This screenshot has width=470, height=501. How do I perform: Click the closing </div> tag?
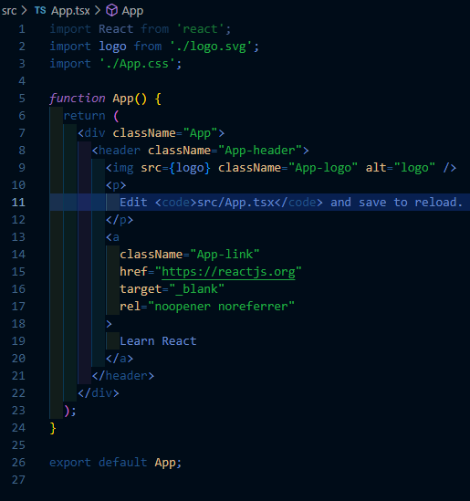(x=98, y=393)
